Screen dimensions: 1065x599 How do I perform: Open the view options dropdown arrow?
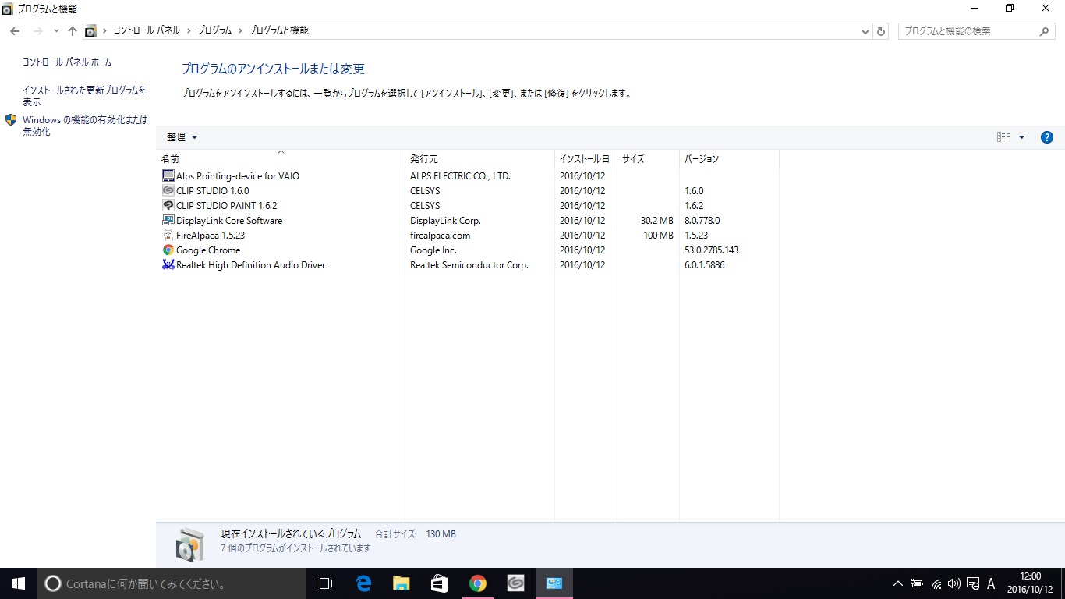tap(1021, 137)
